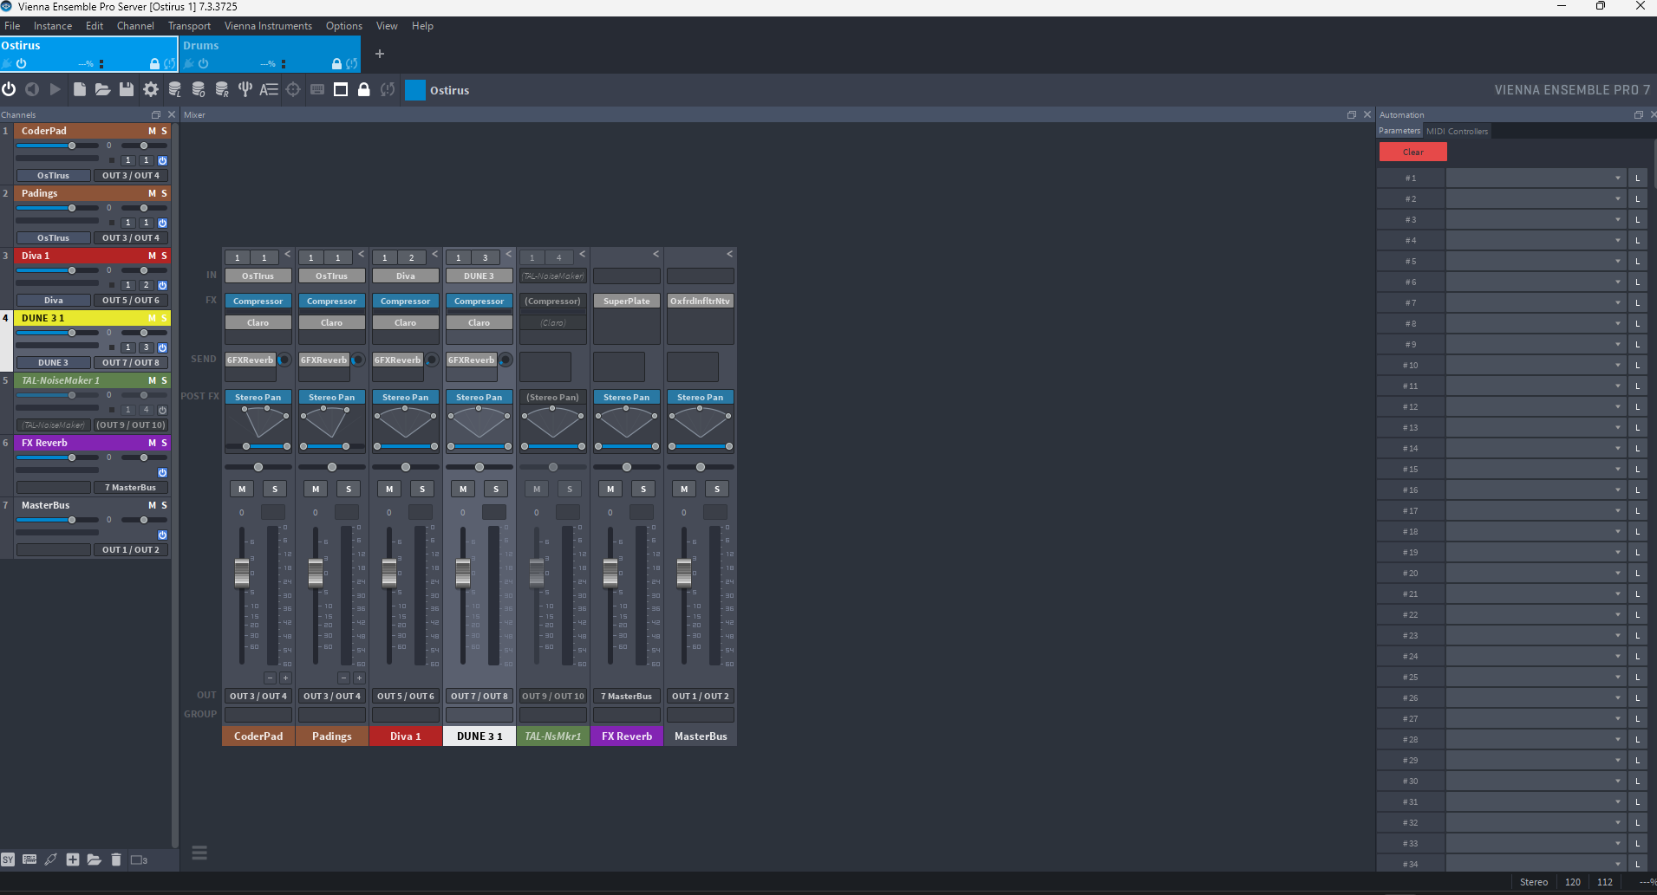The width and height of the screenshot is (1657, 895).
Task: Add a channel with the bottom plus icon
Action: [x=73, y=859]
